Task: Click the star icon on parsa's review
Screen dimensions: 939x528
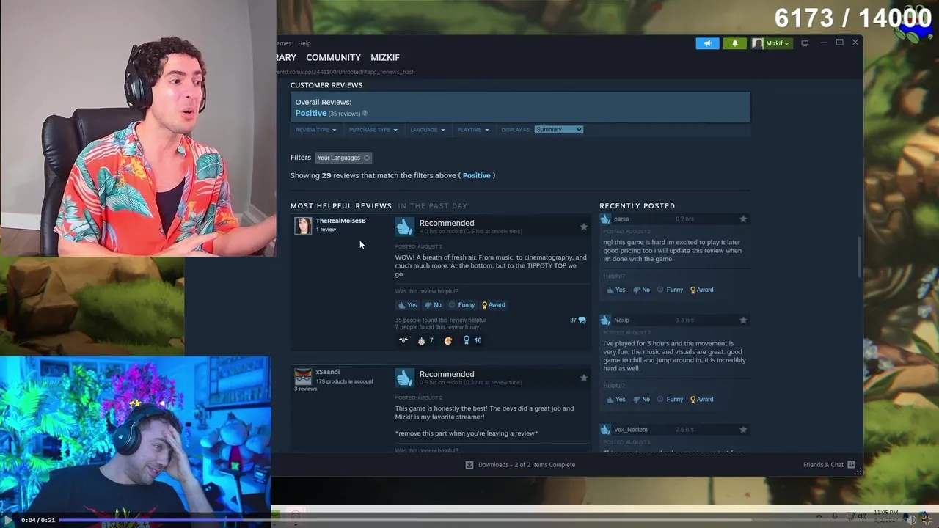Action: [743, 219]
